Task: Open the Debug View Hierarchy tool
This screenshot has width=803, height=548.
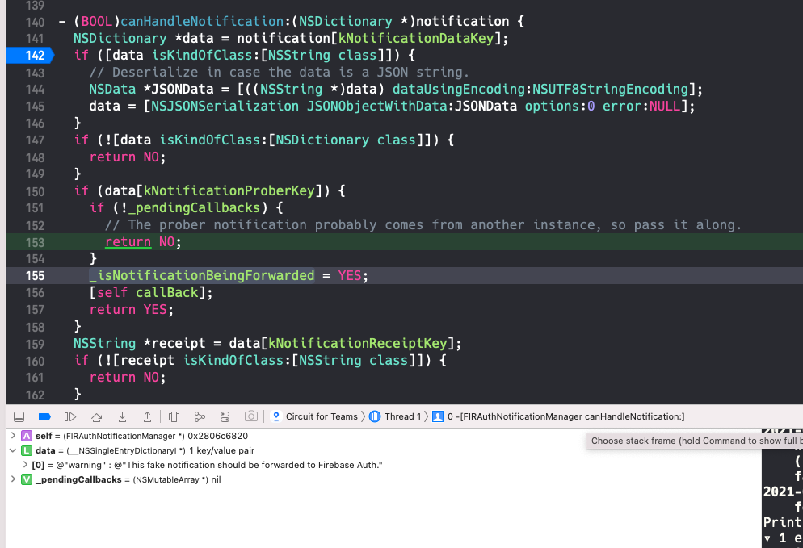Action: point(174,416)
